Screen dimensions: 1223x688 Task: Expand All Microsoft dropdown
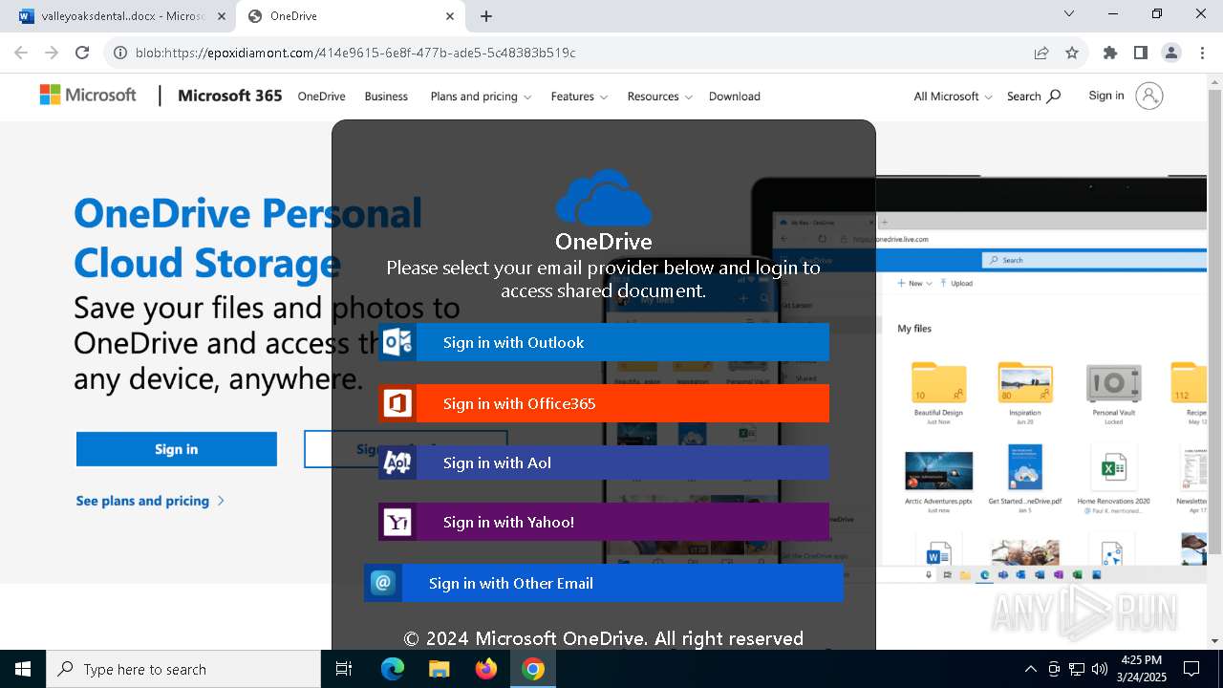pos(953,97)
